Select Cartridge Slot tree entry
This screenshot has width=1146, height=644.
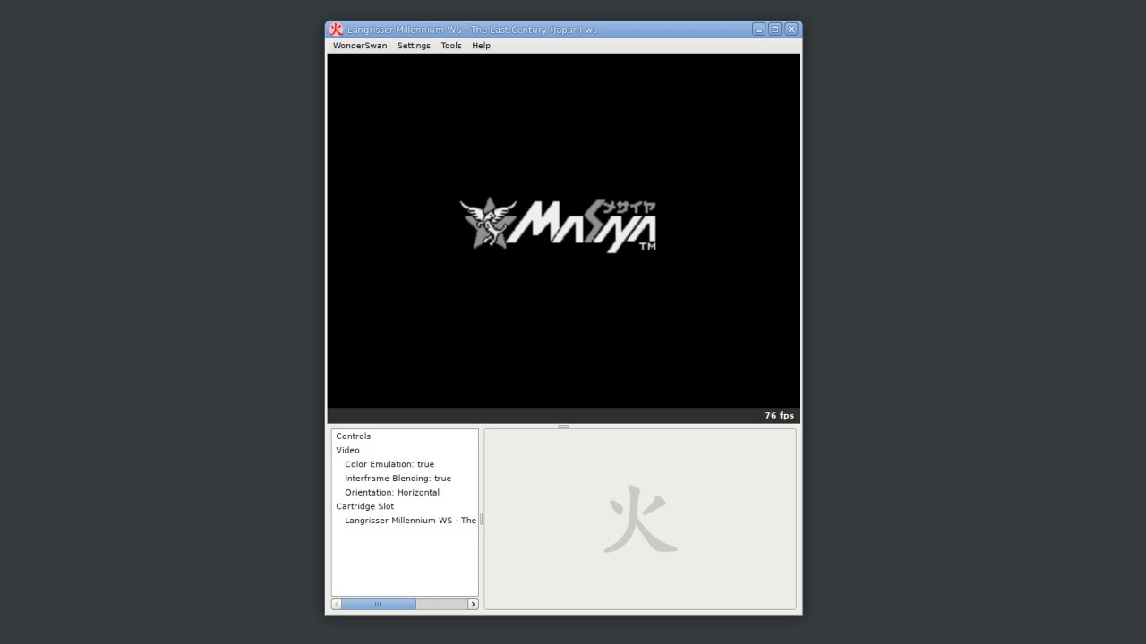[x=365, y=506]
